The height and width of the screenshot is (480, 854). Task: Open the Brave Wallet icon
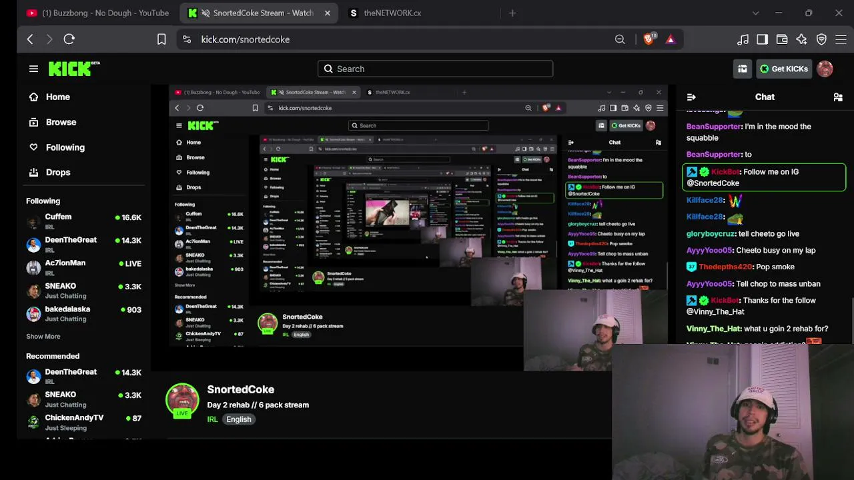(782, 39)
